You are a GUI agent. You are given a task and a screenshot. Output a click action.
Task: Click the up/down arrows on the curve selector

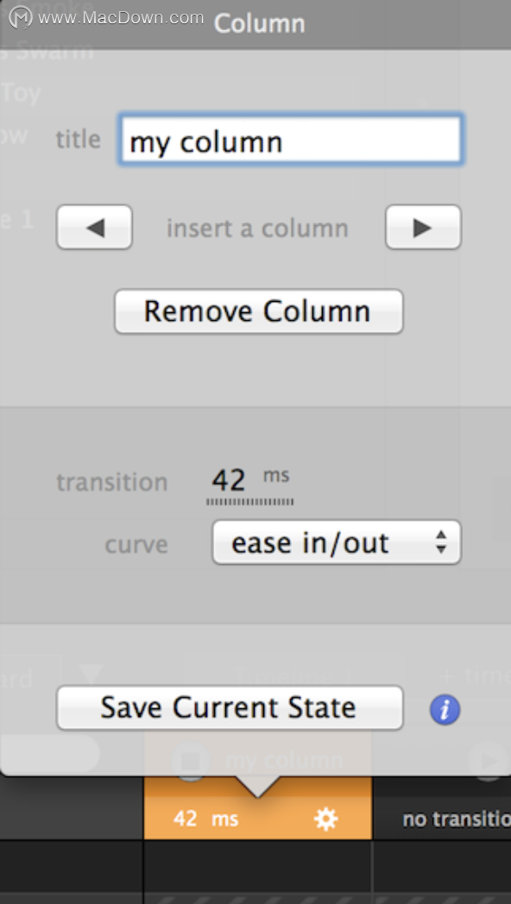pyautogui.click(x=441, y=543)
